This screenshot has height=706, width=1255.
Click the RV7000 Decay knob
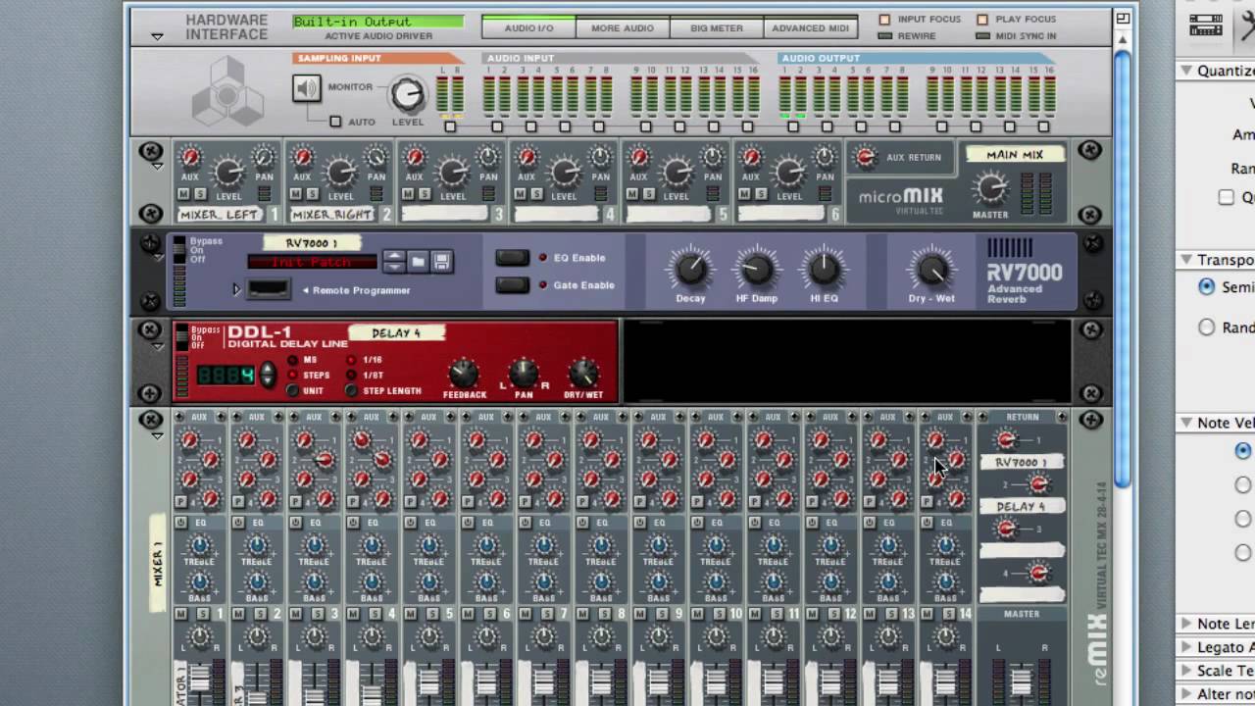click(690, 267)
